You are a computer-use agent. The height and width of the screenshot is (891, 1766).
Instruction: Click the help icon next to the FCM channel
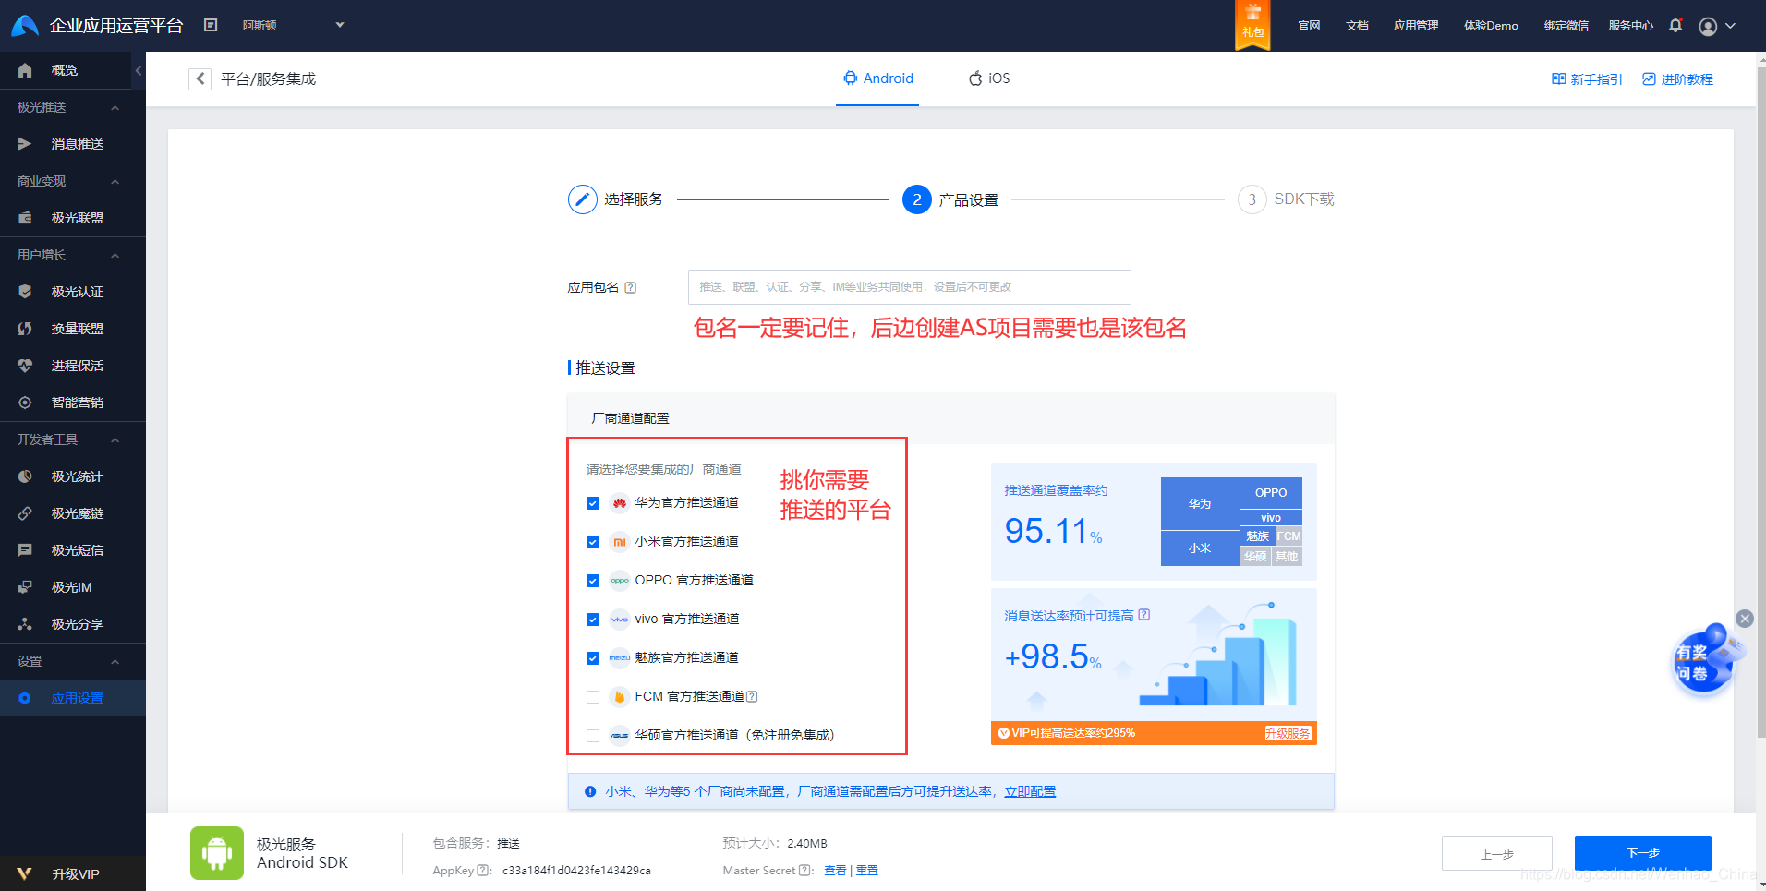pos(752,696)
